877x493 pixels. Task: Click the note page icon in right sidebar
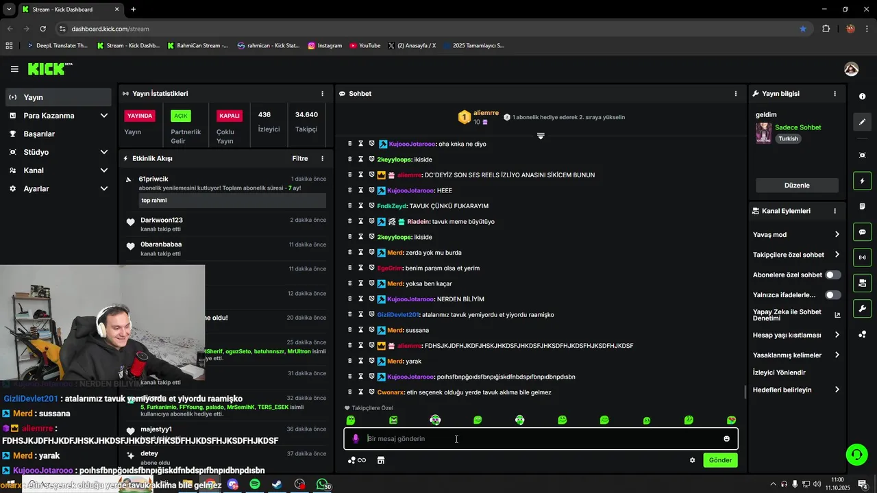[x=862, y=206]
